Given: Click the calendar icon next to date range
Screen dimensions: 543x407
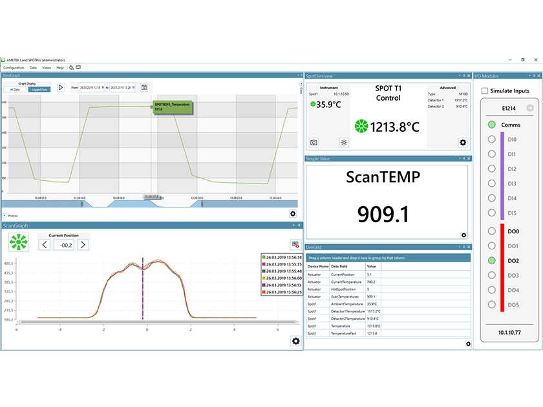Looking at the screenshot, I should click(144, 87).
